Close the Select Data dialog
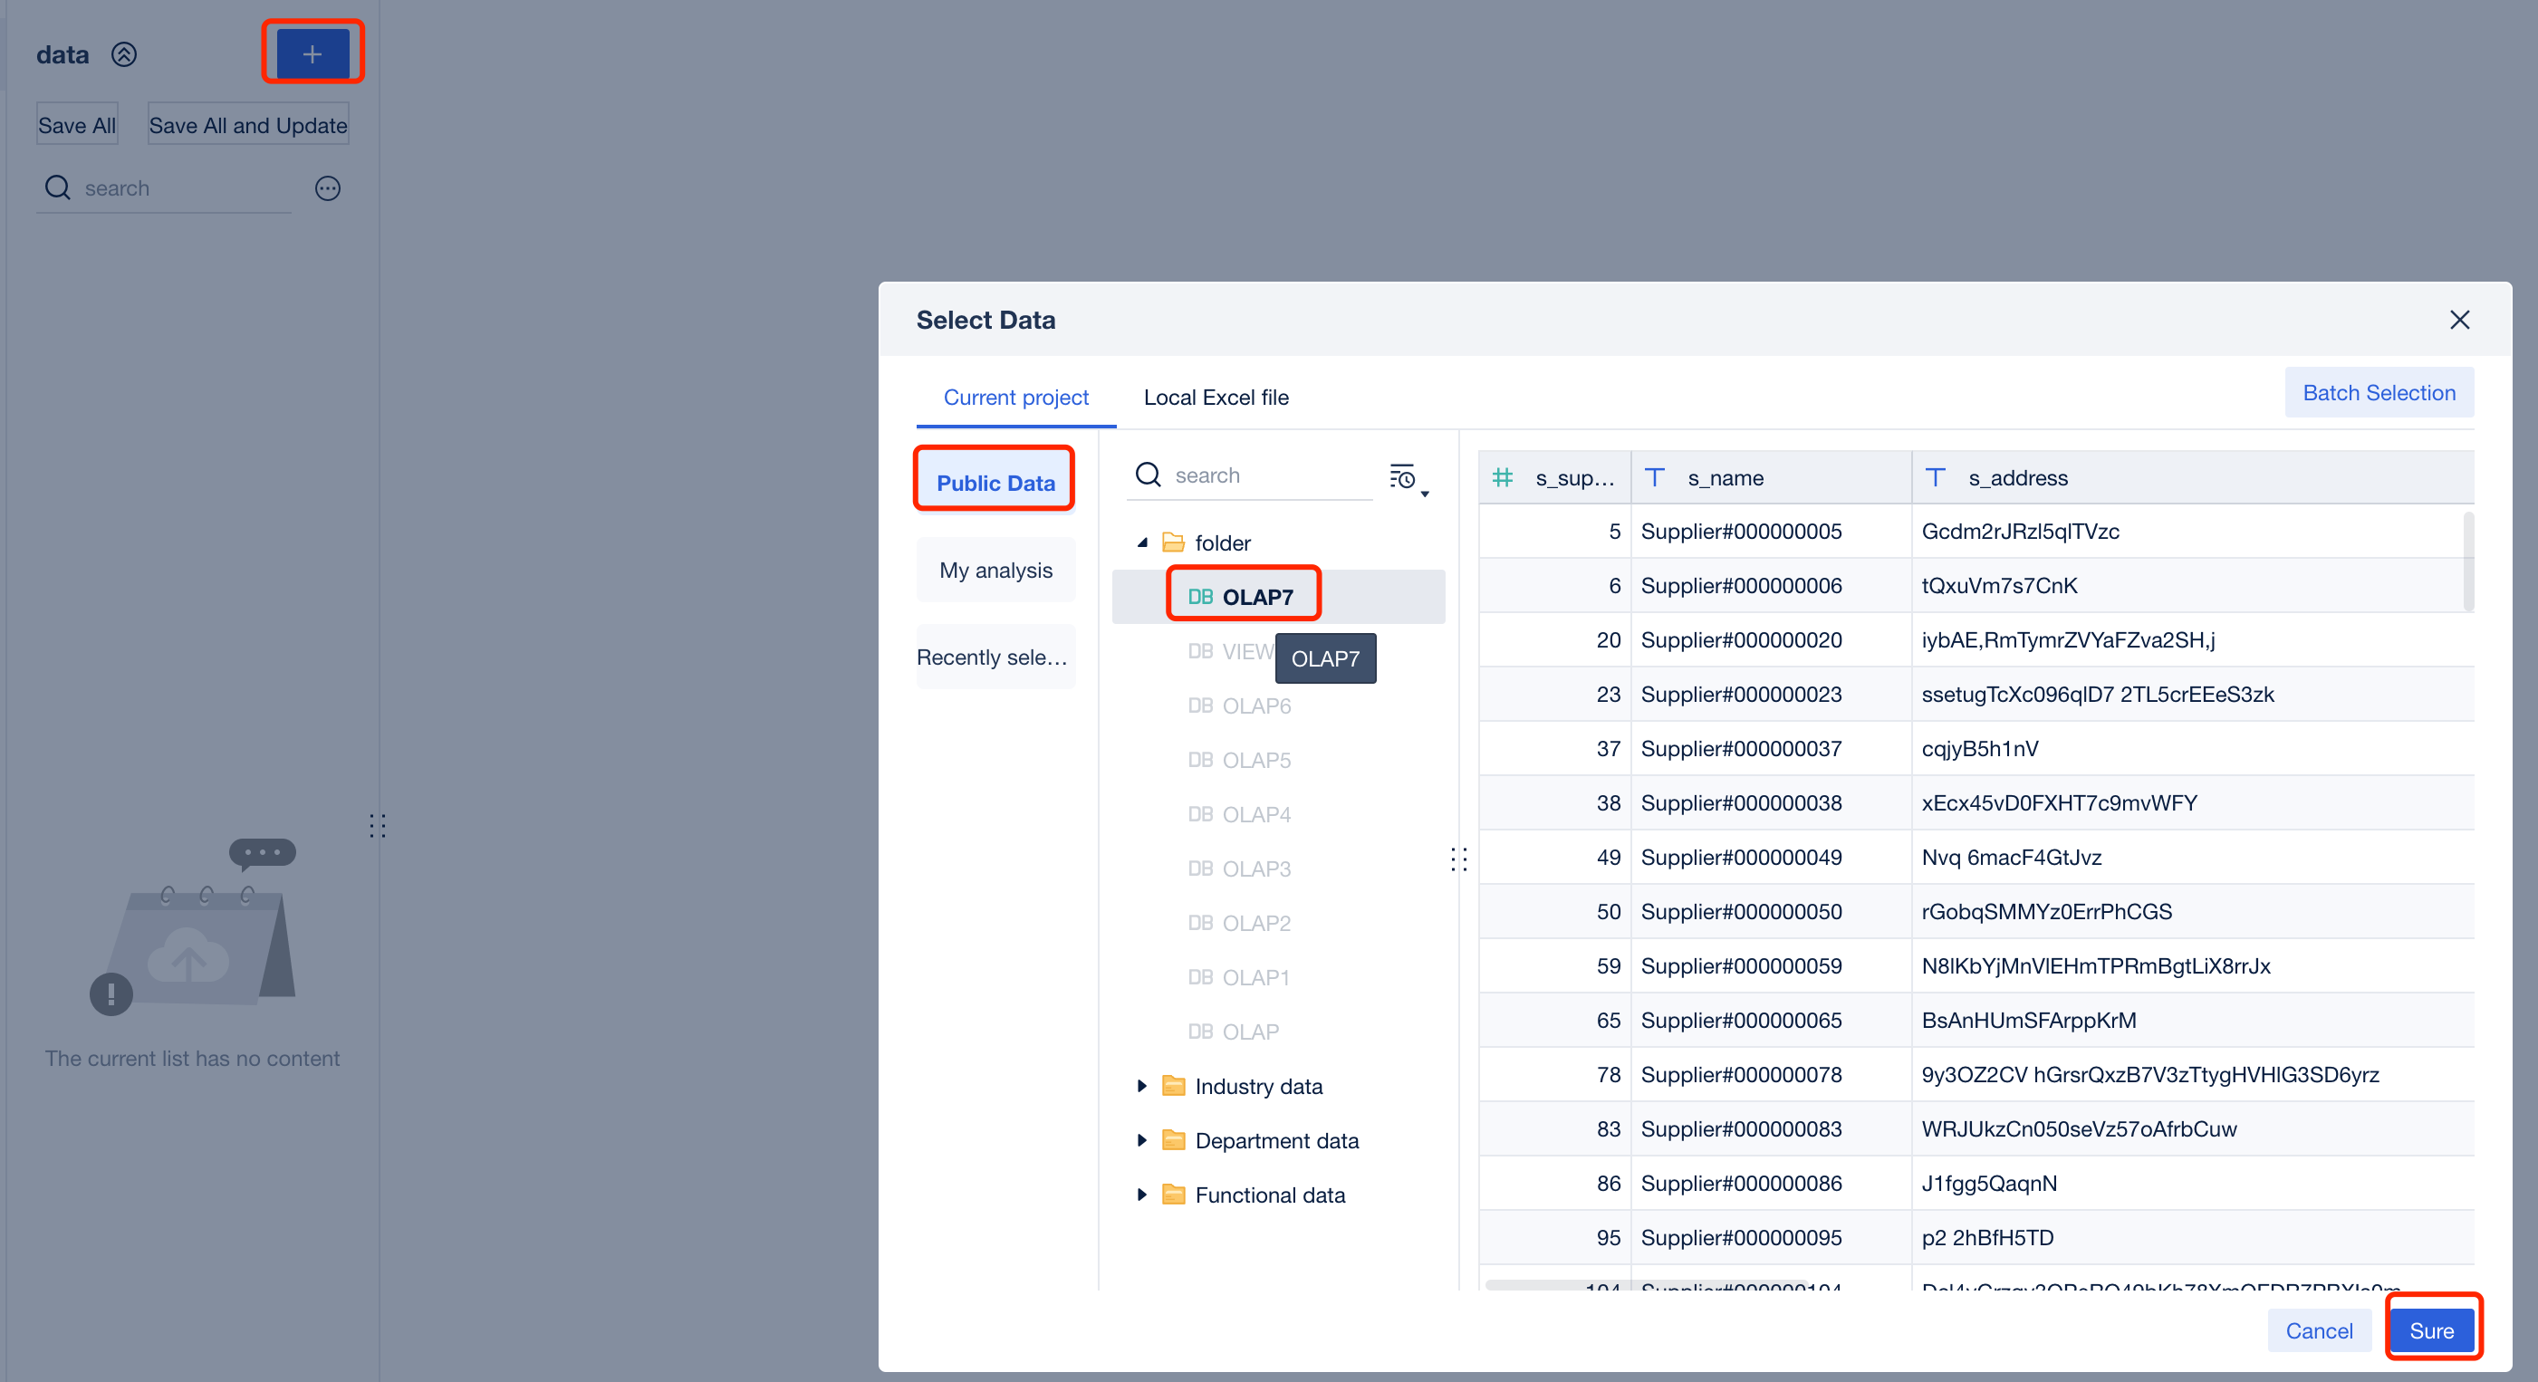Image resolution: width=2538 pixels, height=1382 pixels. tap(2459, 320)
